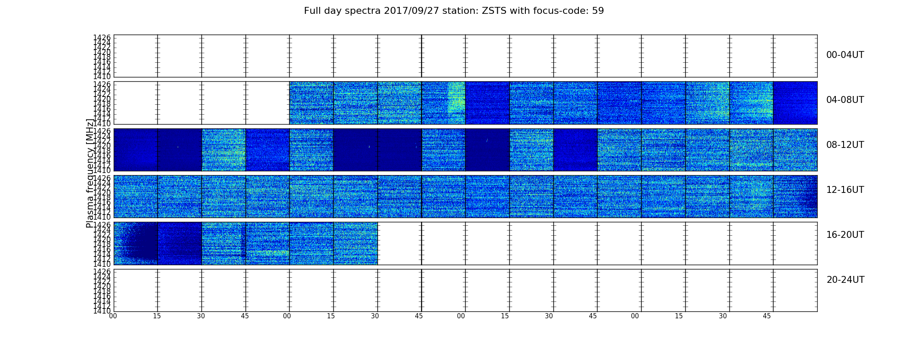
Task: Click the '16-20UT' row label
Action: [845, 235]
